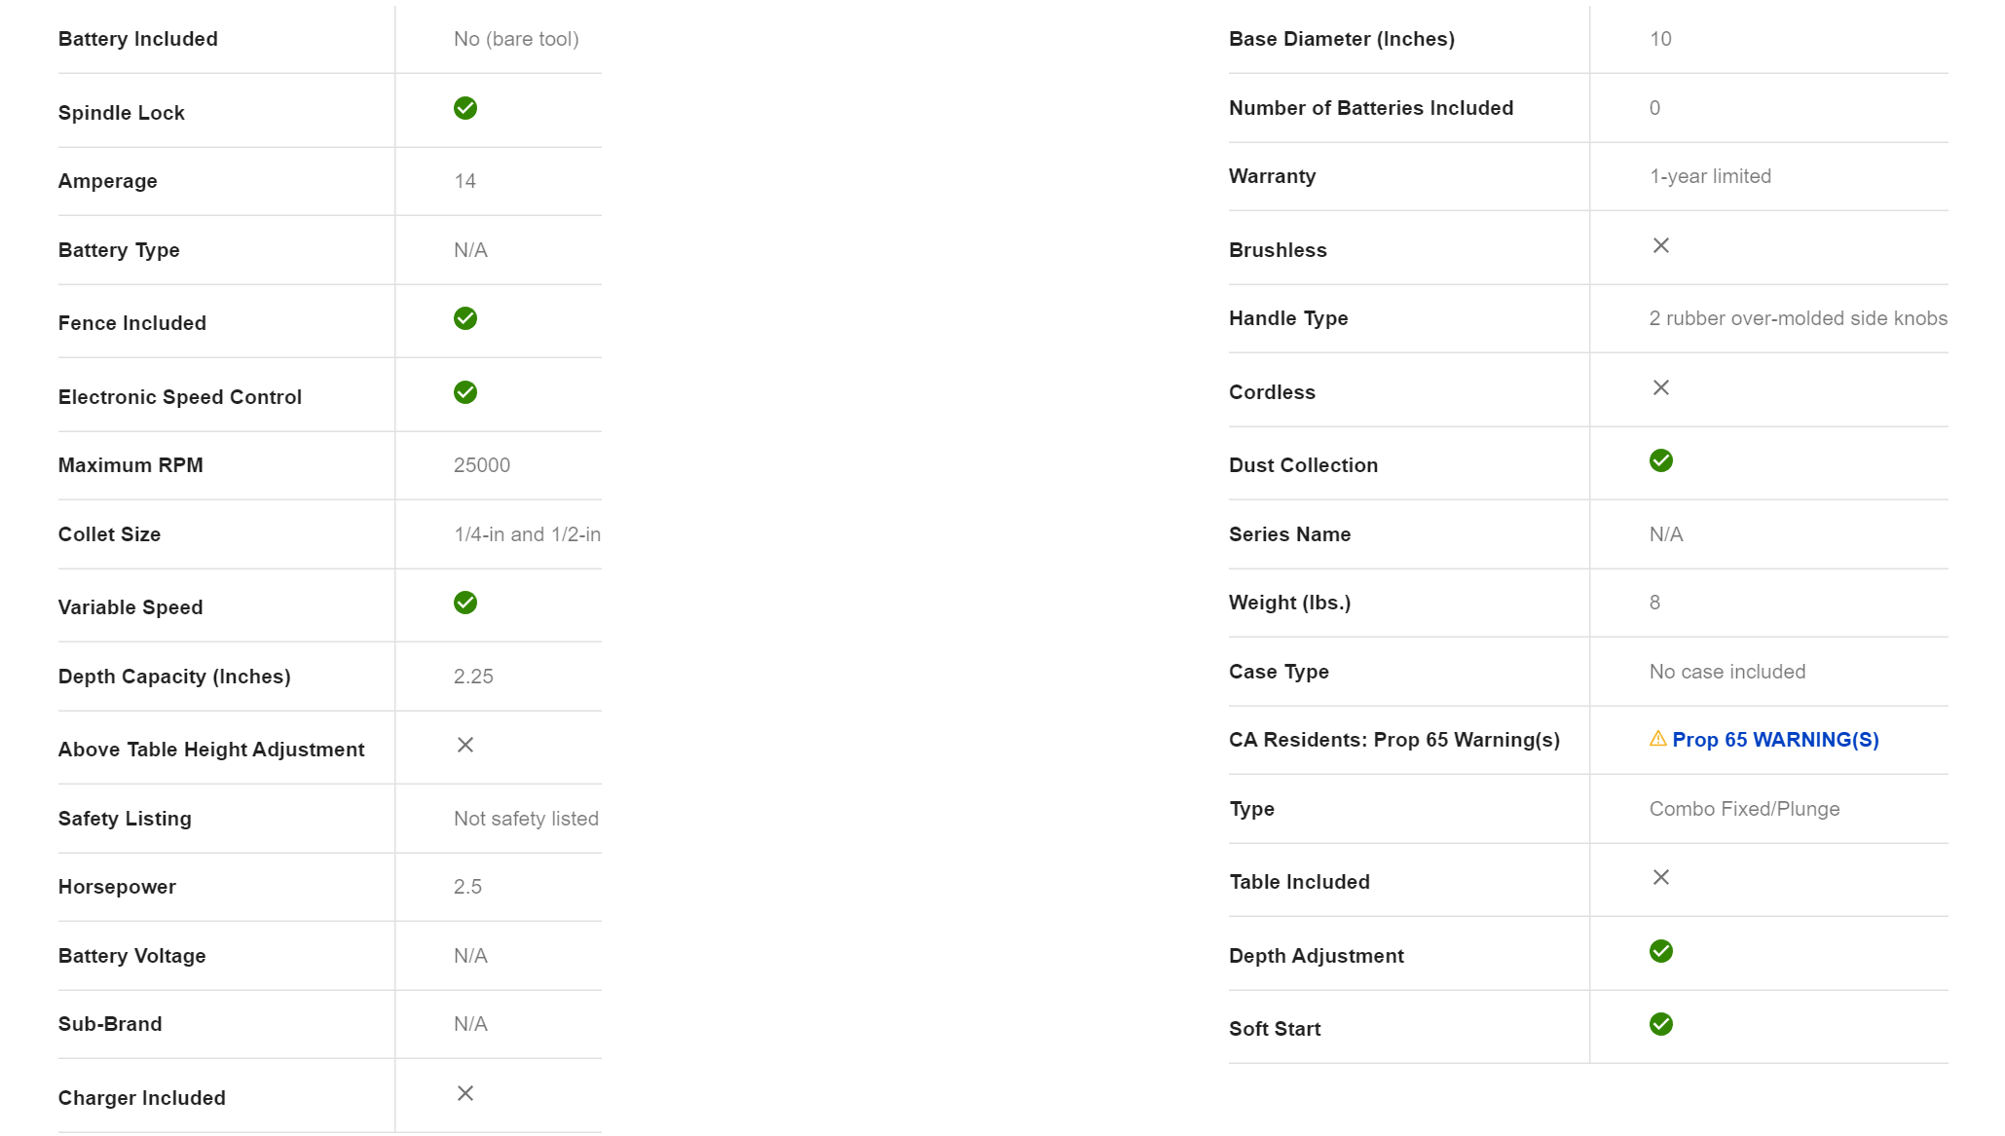
Task: Click the Cordless X icon
Action: [1661, 387]
